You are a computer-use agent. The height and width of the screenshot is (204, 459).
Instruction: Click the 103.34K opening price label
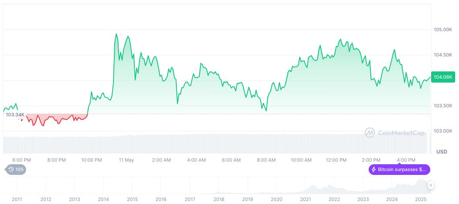(15, 115)
